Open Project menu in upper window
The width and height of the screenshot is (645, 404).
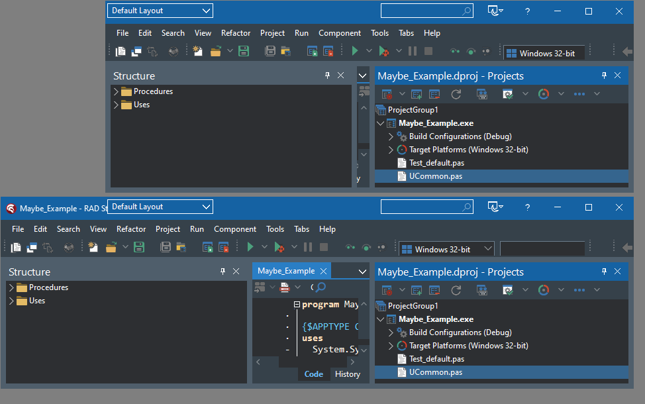tap(272, 33)
